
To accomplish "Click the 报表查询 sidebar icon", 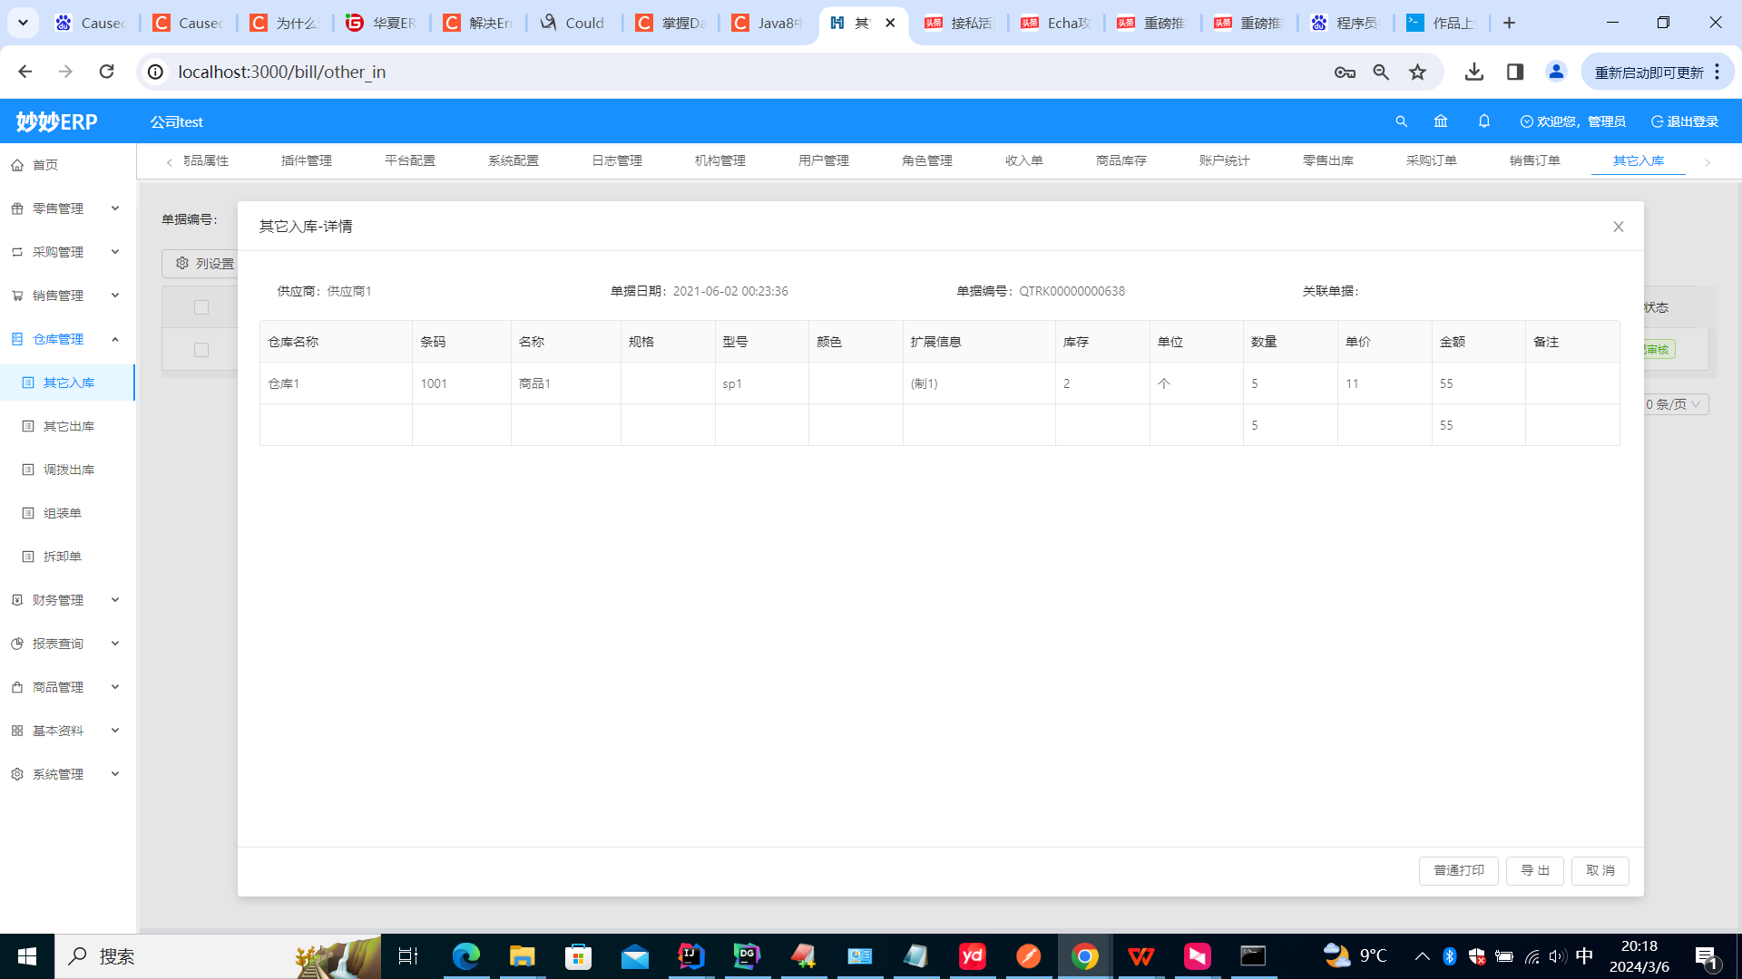I will (16, 643).
